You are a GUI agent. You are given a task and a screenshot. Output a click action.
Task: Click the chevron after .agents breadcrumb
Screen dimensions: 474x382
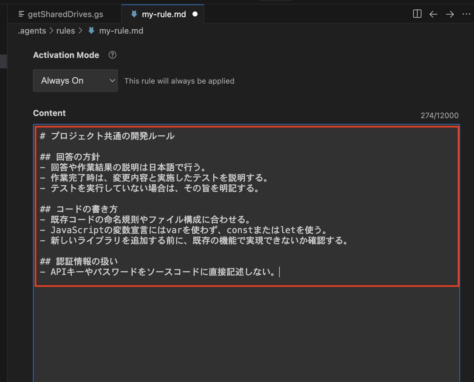[51, 31]
